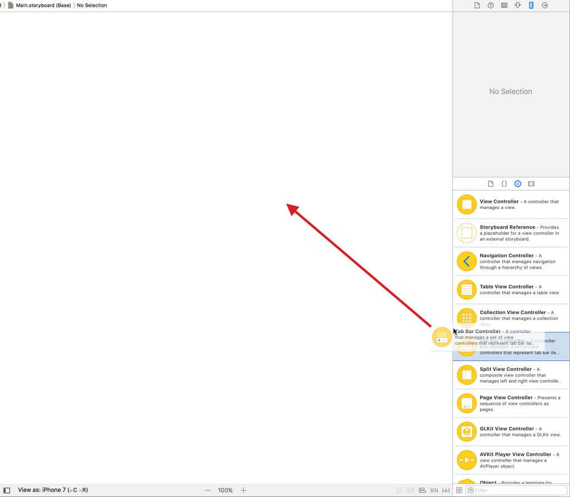Open the Align constraints menu
This screenshot has height=497, width=570.
coord(422,490)
